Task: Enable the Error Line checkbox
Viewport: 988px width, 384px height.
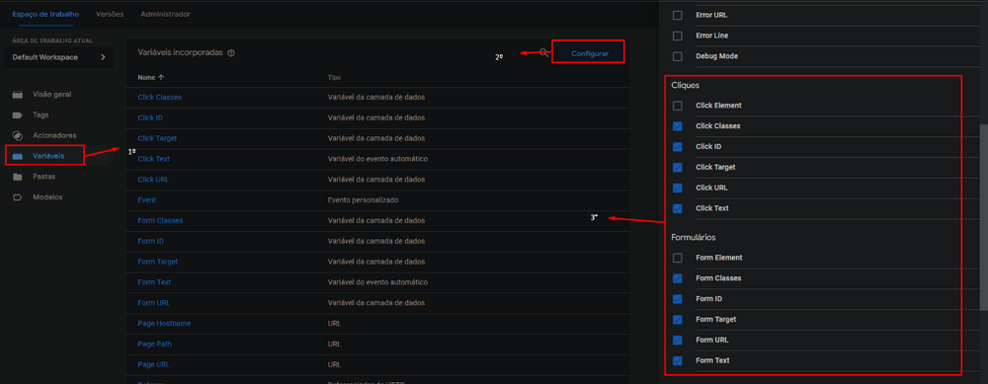Action: [x=678, y=36]
